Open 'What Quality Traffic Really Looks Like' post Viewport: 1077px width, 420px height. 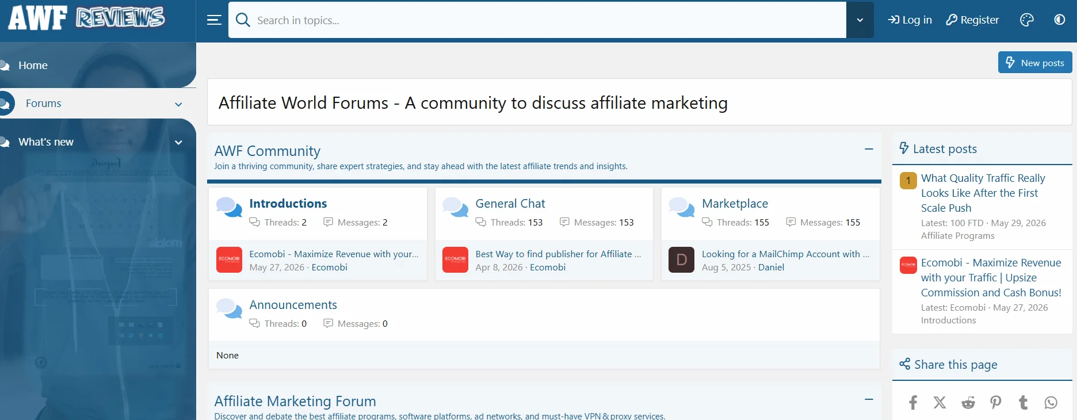[x=983, y=193]
